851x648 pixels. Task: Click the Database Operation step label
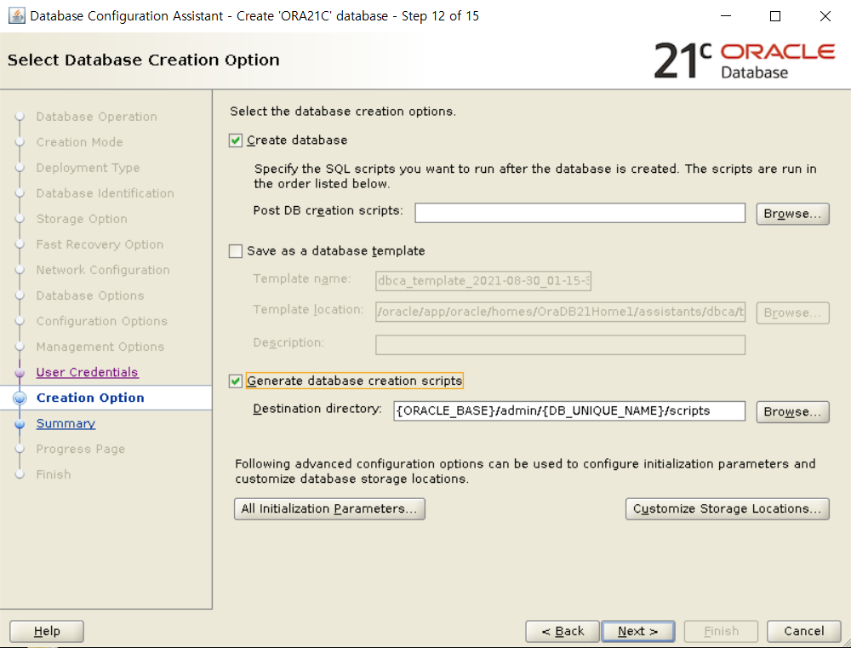[97, 117]
